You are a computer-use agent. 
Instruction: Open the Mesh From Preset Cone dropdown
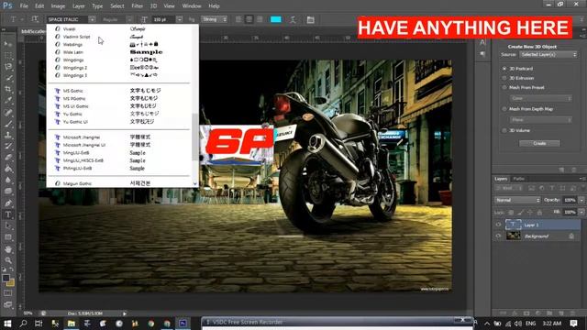[540, 98]
